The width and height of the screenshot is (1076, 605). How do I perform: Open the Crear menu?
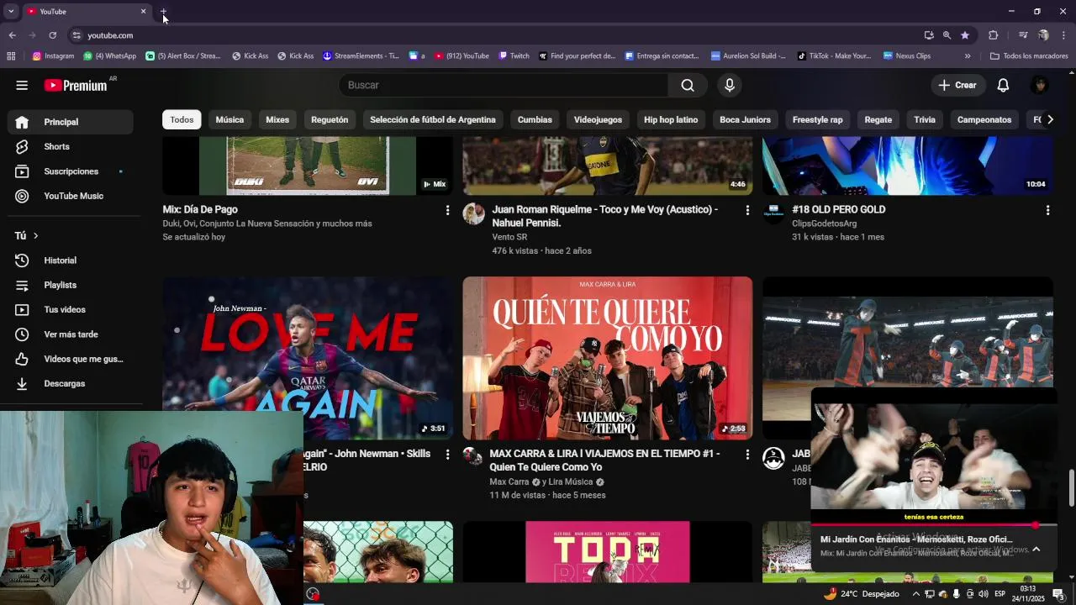957,85
